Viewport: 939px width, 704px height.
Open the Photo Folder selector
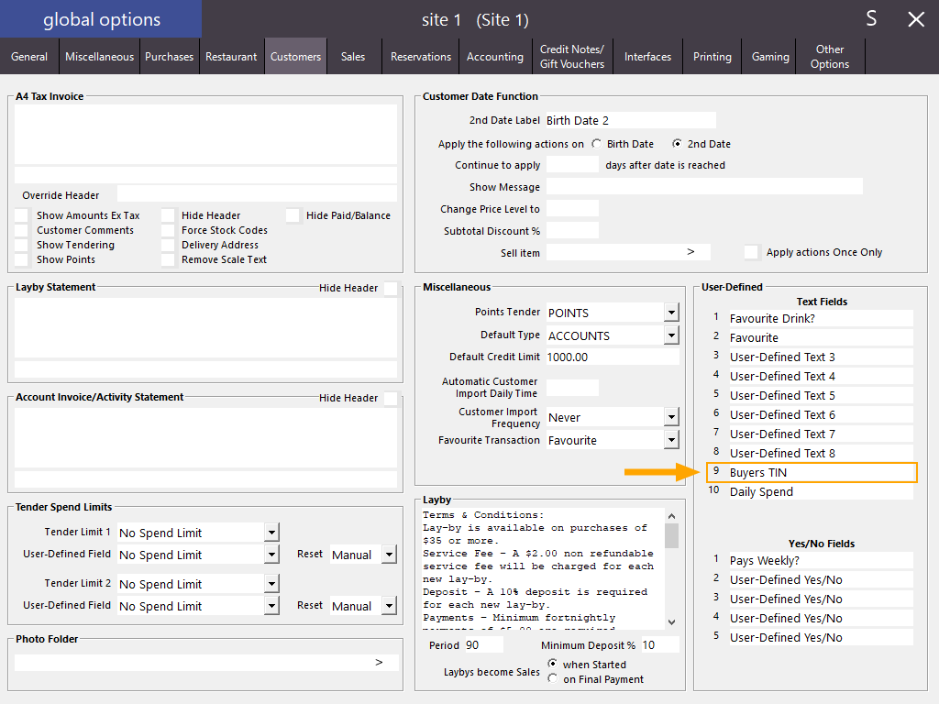379,661
